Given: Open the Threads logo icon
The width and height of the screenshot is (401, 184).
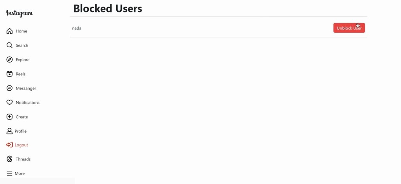Looking at the screenshot, I should point(9,159).
